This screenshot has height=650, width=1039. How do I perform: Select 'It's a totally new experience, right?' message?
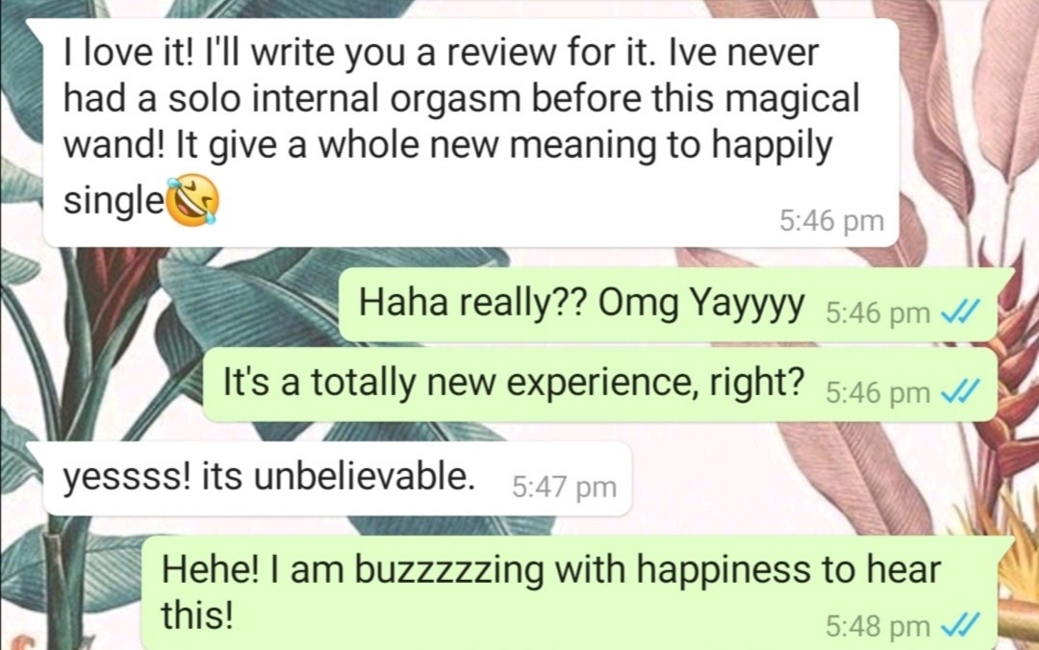pos(599,385)
